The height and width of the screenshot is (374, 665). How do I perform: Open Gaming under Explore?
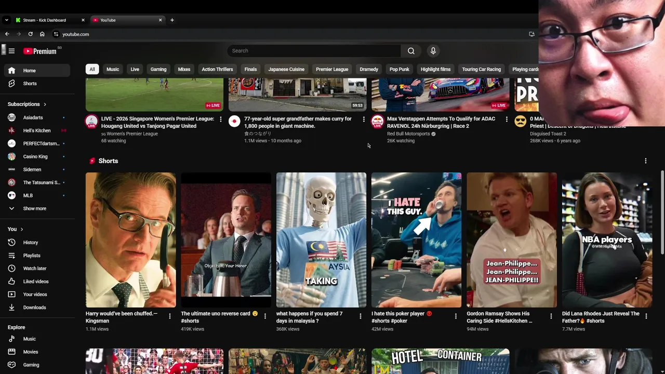pos(37,365)
